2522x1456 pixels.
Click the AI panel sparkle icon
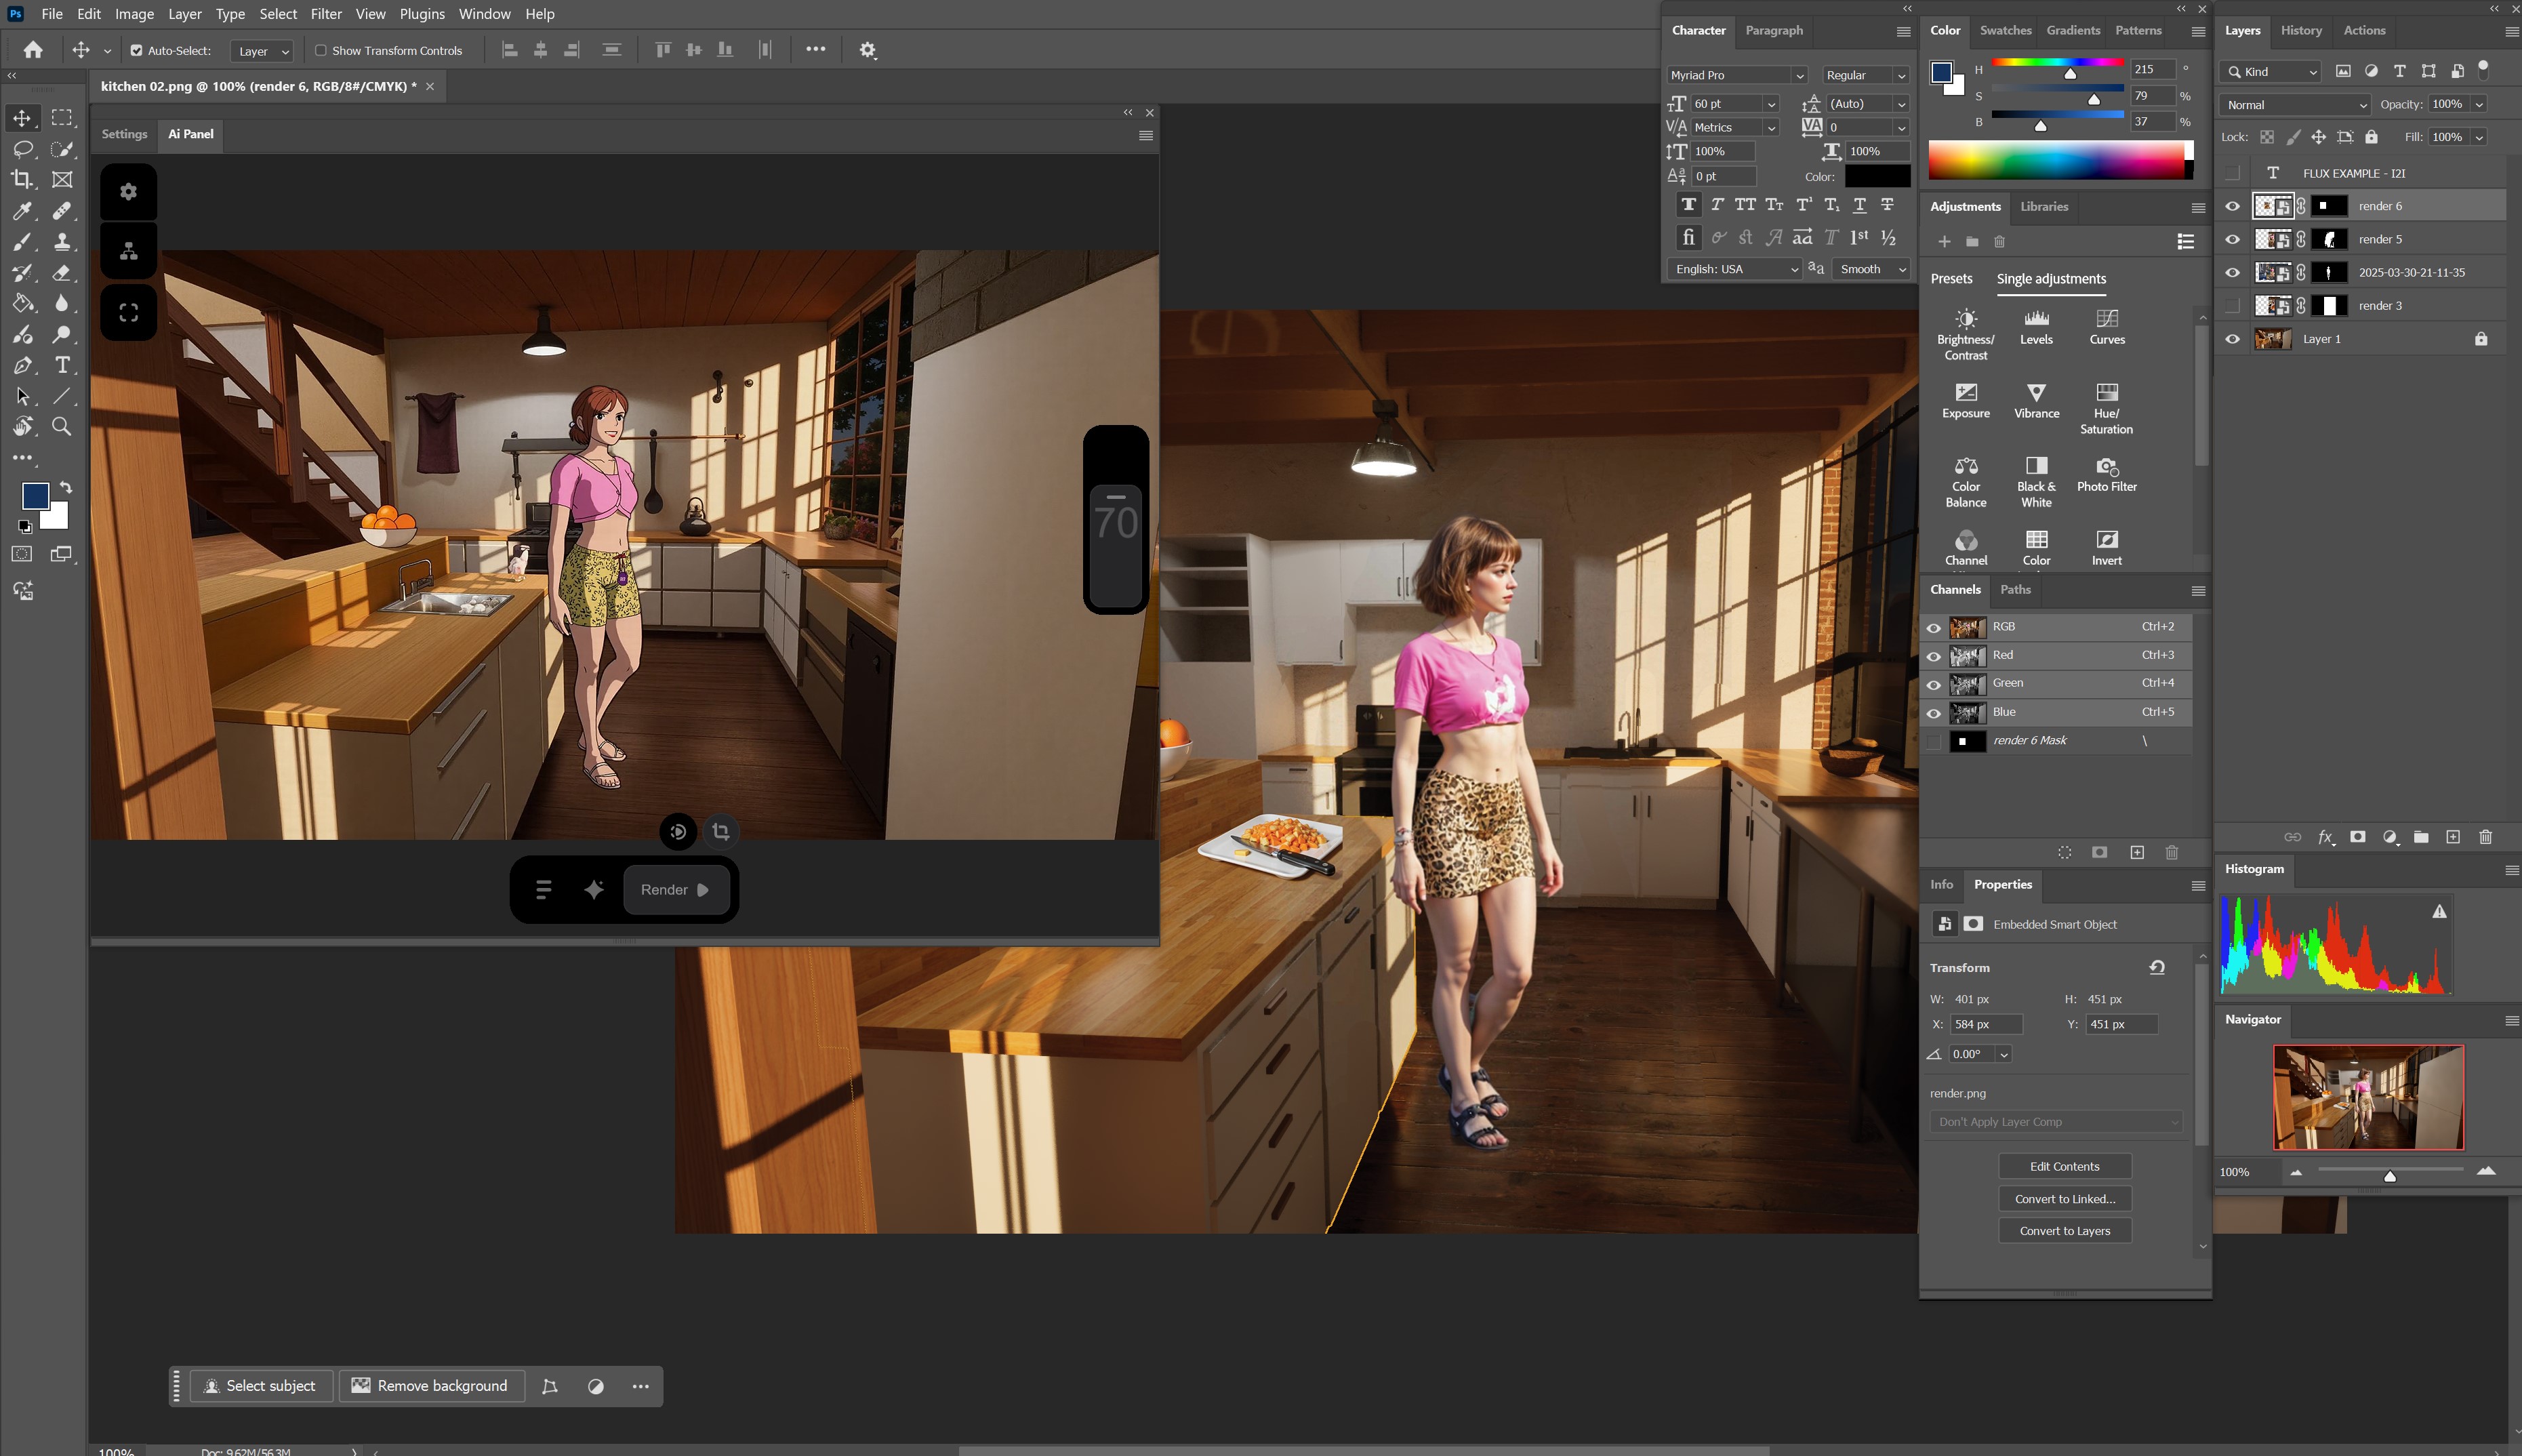tap(594, 890)
